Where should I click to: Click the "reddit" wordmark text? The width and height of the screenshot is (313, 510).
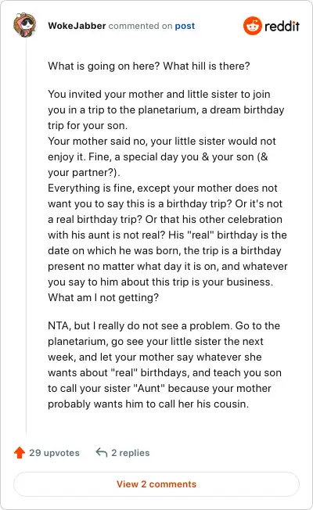[282, 26]
